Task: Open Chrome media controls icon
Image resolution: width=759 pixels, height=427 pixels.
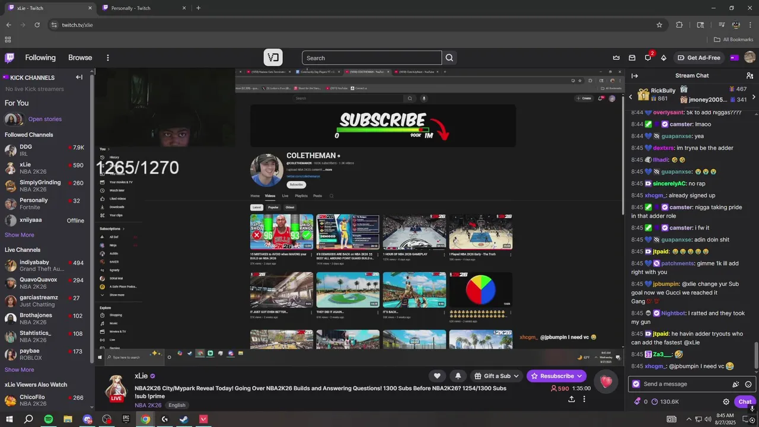Action: 722,25
